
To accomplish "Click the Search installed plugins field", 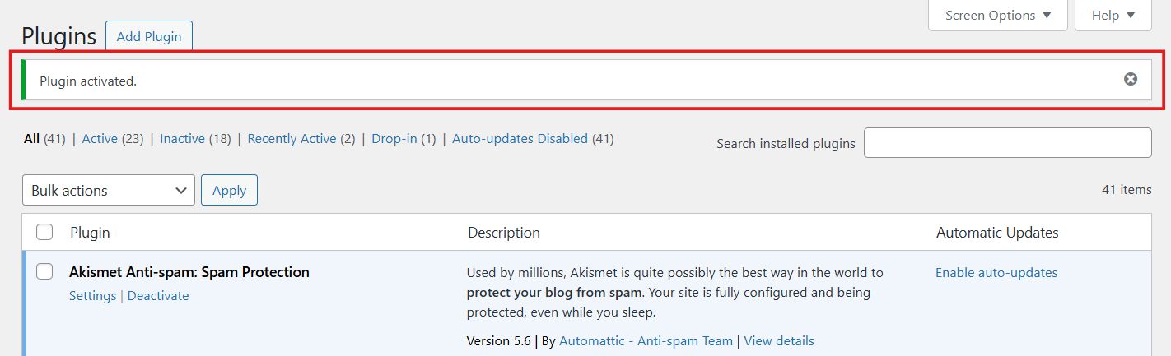I will (x=1007, y=143).
